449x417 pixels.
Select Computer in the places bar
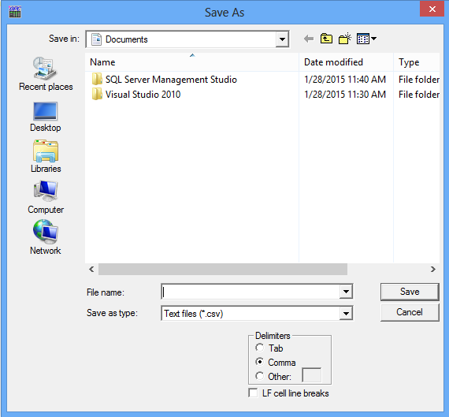point(46,198)
